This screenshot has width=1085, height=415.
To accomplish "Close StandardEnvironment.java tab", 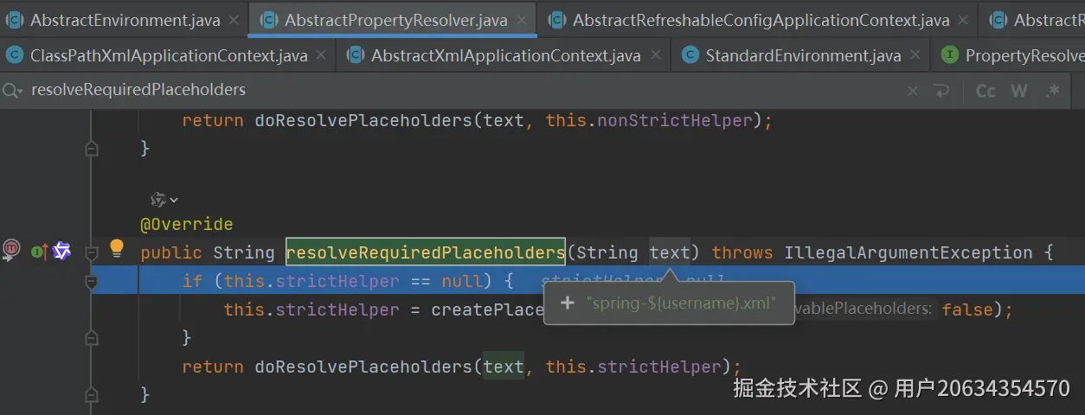I will pyautogui.click(x=915, y=55).
